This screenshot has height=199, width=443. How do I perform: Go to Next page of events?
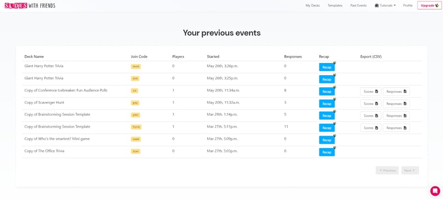(x=410, y=170)
